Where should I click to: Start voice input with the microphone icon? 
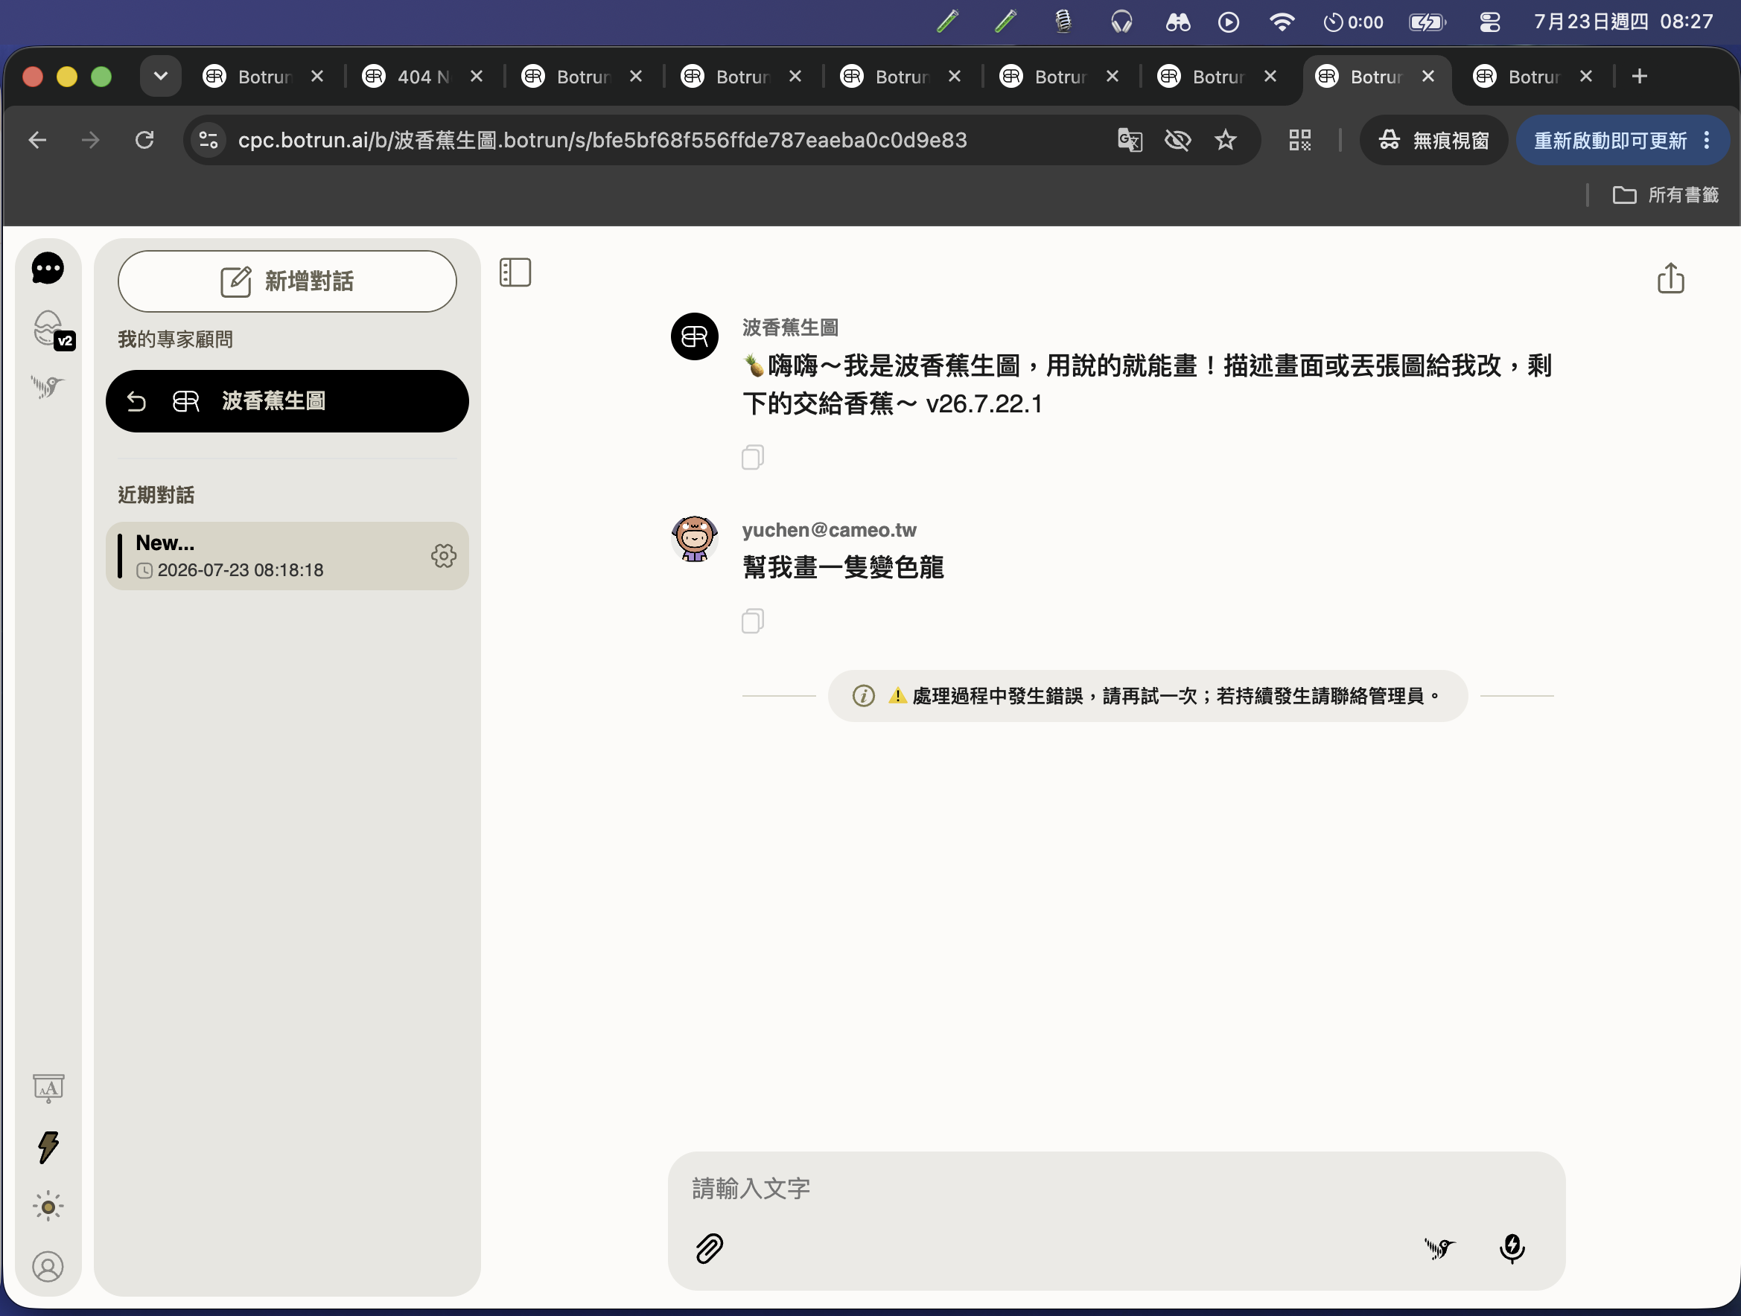pyautogui.click(x=1512, y=1248)
